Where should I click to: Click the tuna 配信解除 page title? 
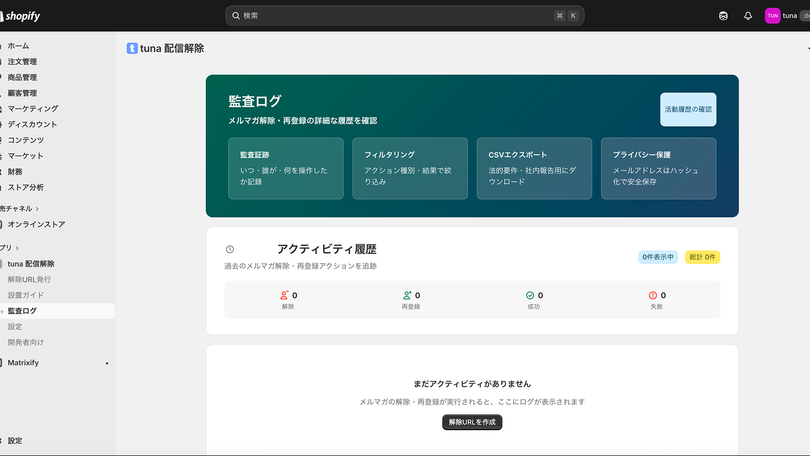click(172, 48)
